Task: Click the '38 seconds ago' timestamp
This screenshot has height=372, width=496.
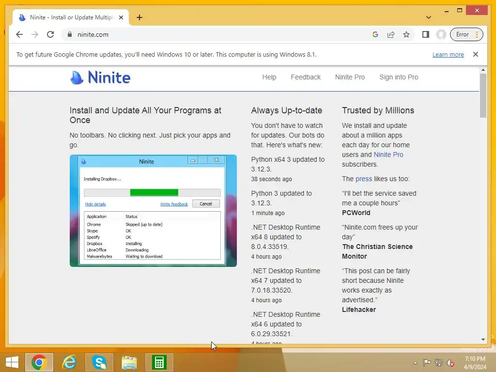Action: click(271, 179)
